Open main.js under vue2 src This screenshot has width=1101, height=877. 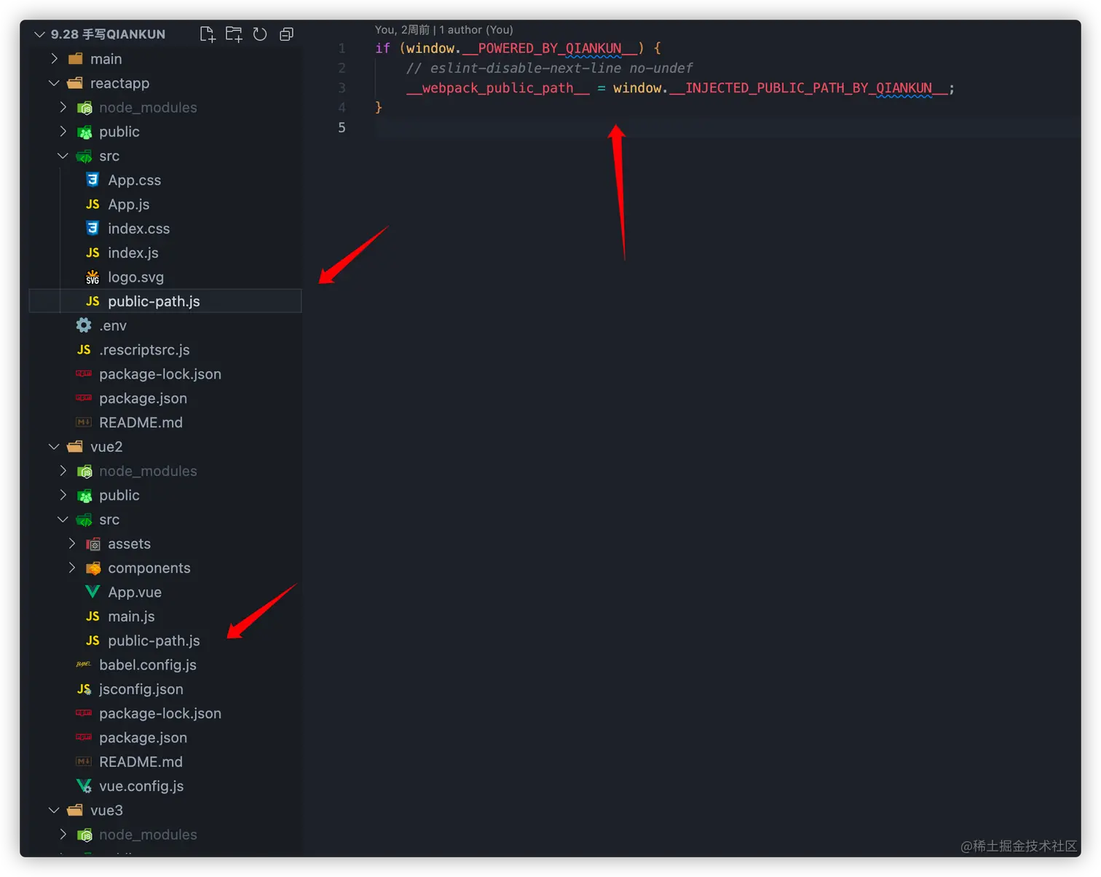[x=131, y=616]
